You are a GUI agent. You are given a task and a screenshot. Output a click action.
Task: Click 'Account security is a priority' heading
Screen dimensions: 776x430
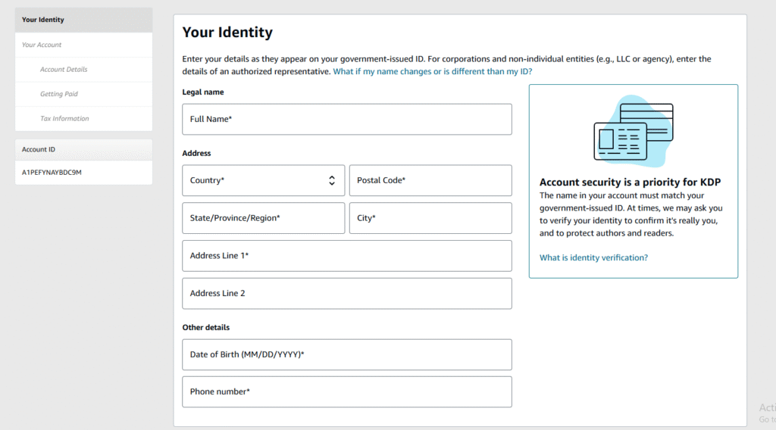coord(630,182)
